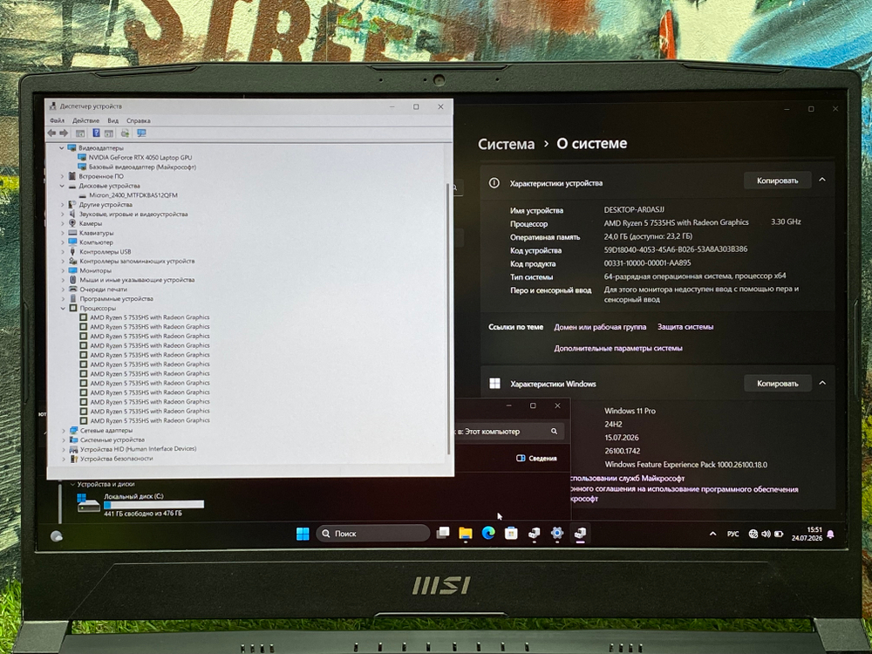Viewport: 872px width, 654px height.
Task: Click the C: drive free space bar
Action: point(153,505)
